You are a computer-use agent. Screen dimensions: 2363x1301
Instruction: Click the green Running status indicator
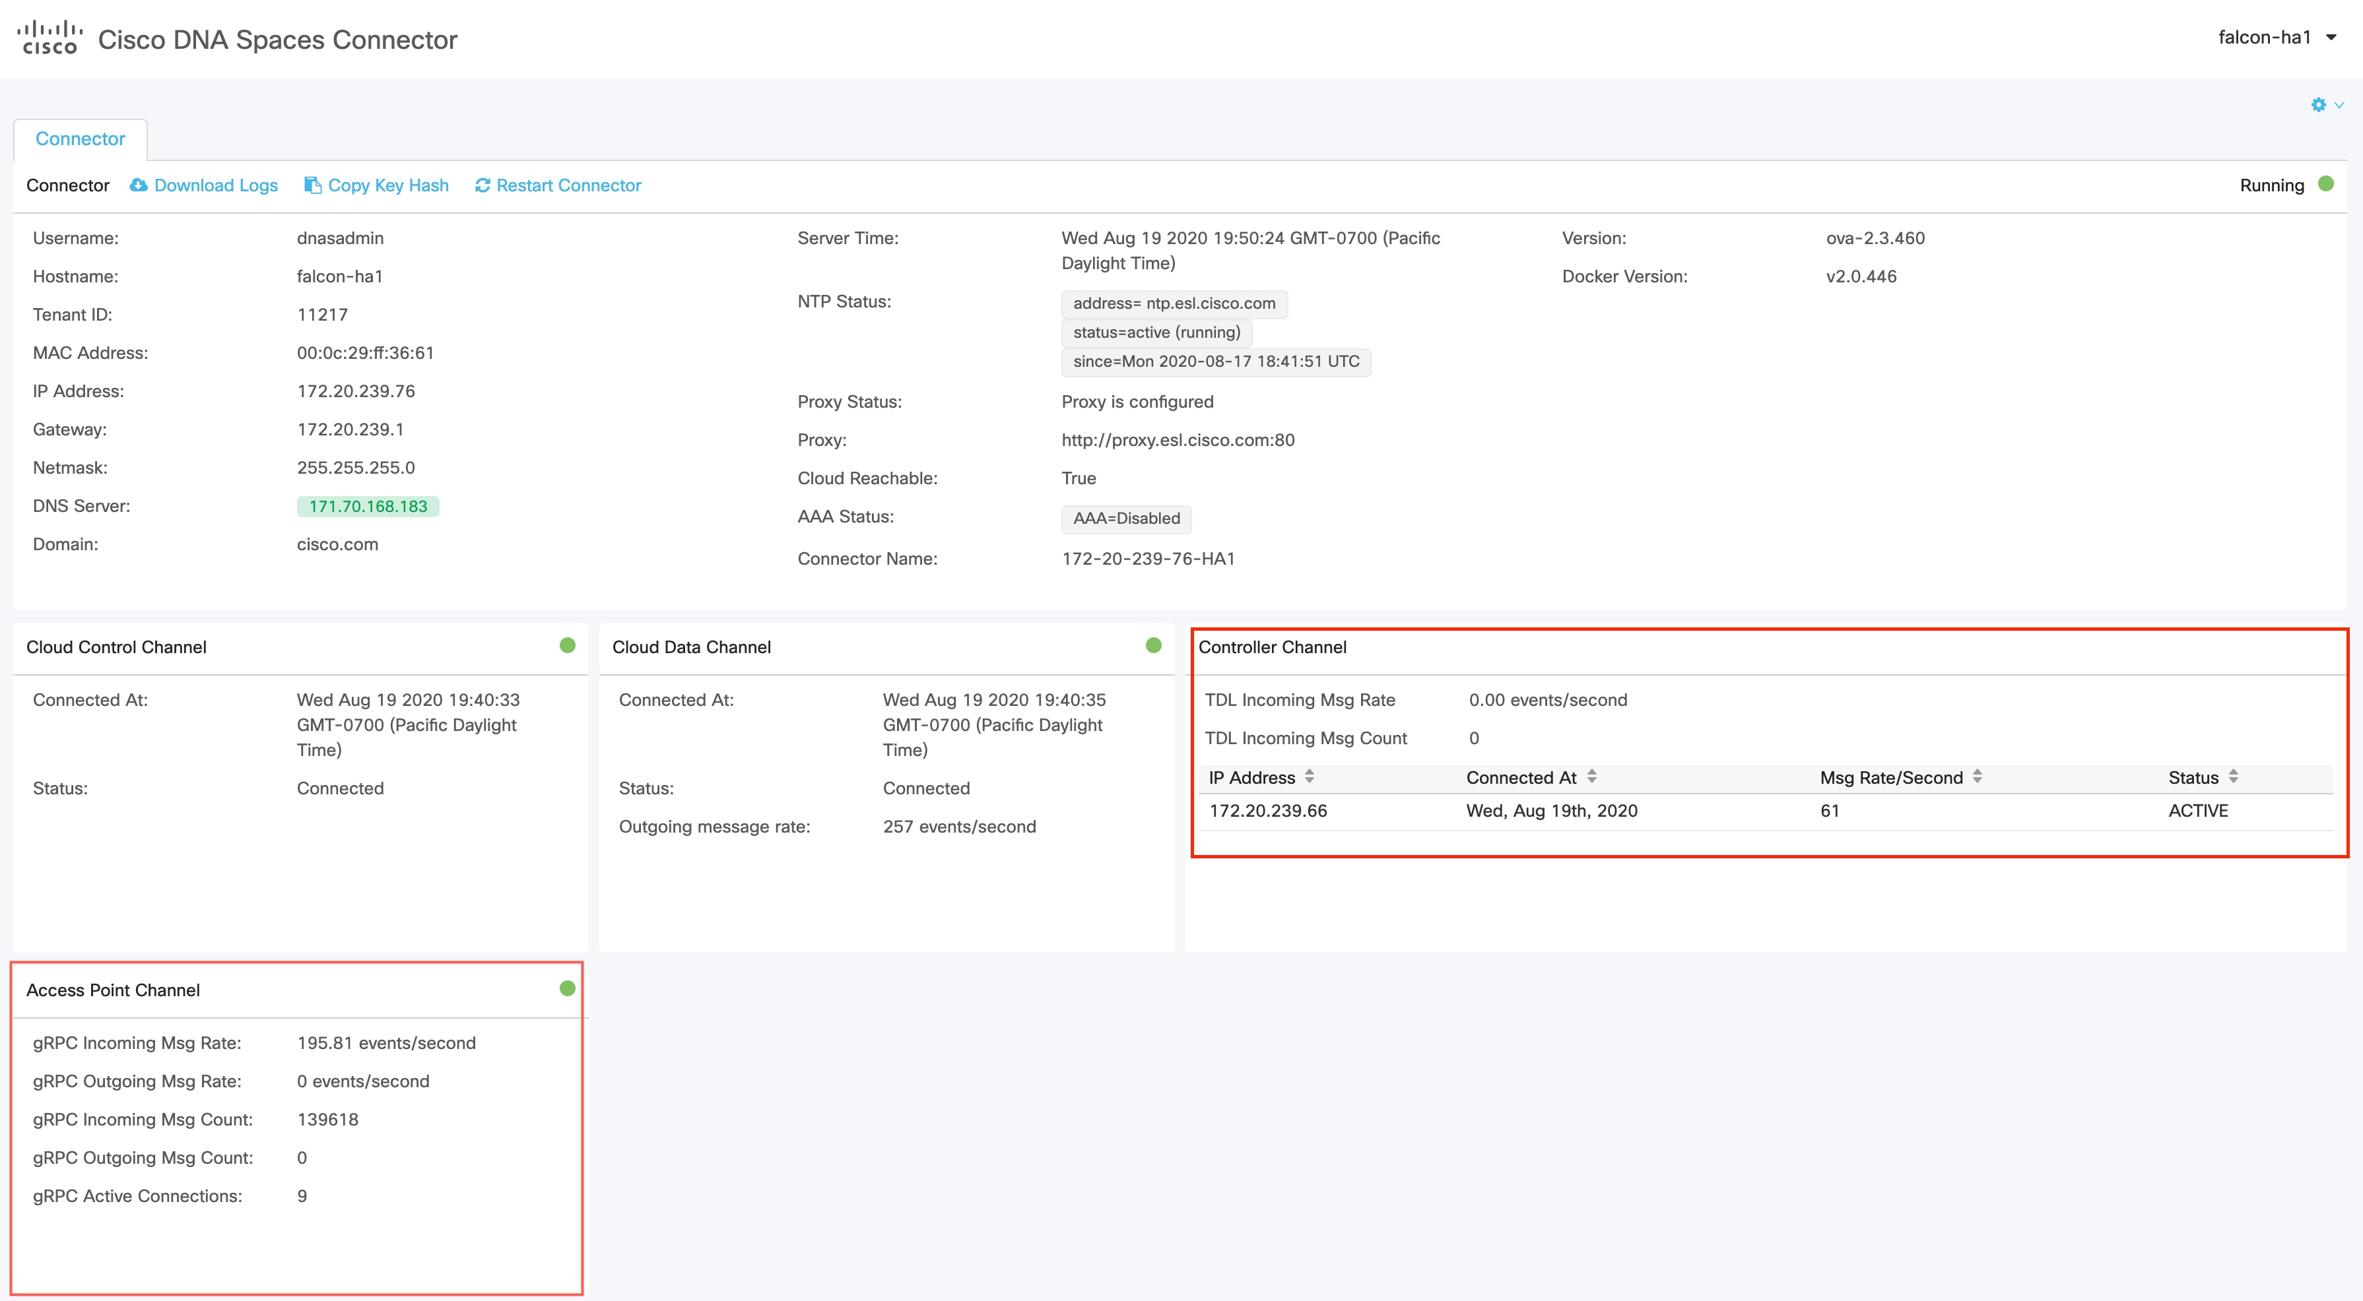coord(2325,184)
